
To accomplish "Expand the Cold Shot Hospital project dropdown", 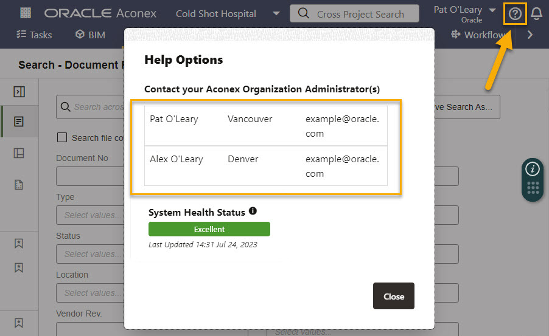I will [x=276, y=13].
